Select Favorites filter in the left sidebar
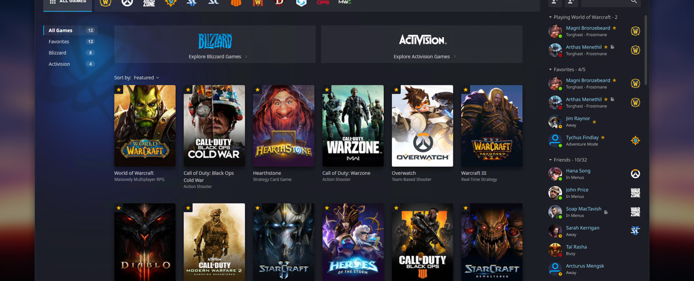Image resolution: width=694 pixels, height=281 pixels. coord(71,42)
